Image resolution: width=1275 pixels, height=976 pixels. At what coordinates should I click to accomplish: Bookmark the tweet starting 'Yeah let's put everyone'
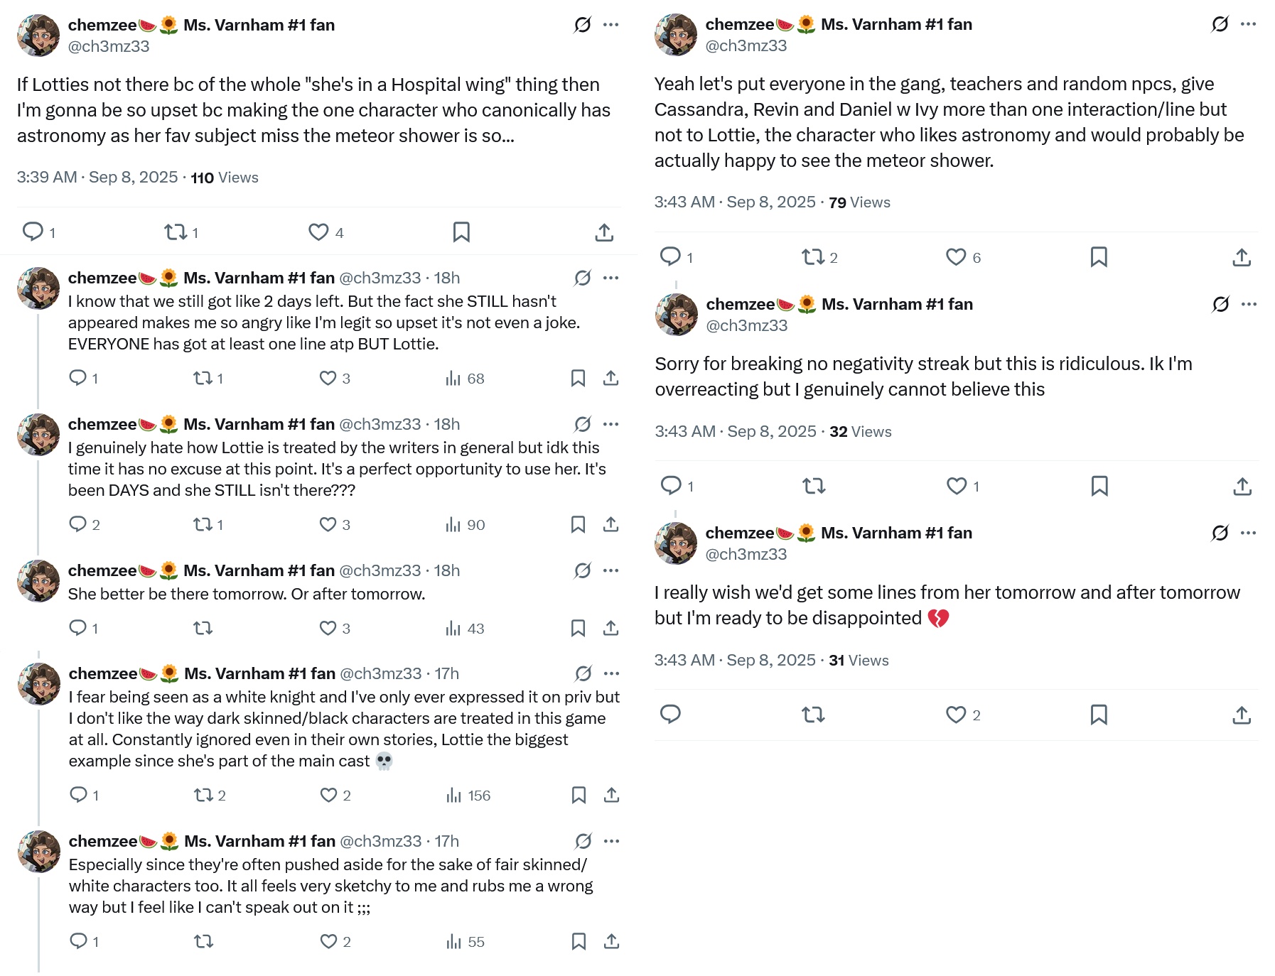point(1099,257)
